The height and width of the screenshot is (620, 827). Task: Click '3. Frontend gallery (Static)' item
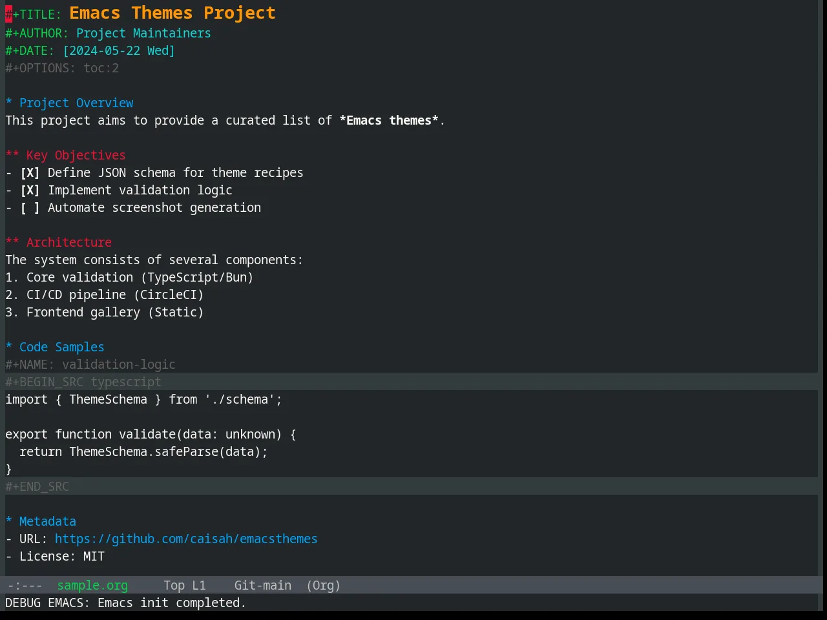[x=105, y=312]
